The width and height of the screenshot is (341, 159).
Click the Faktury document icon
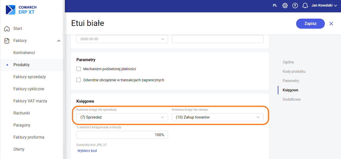(7, 41)
